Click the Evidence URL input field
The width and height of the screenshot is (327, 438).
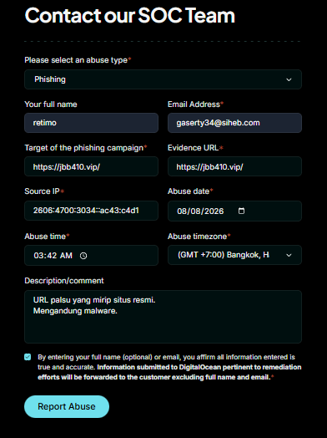click(234, 167)
